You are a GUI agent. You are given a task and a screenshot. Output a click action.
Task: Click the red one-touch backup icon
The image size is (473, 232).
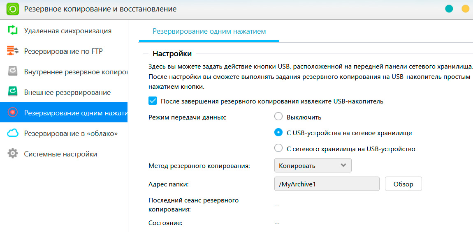coord(13,112)
